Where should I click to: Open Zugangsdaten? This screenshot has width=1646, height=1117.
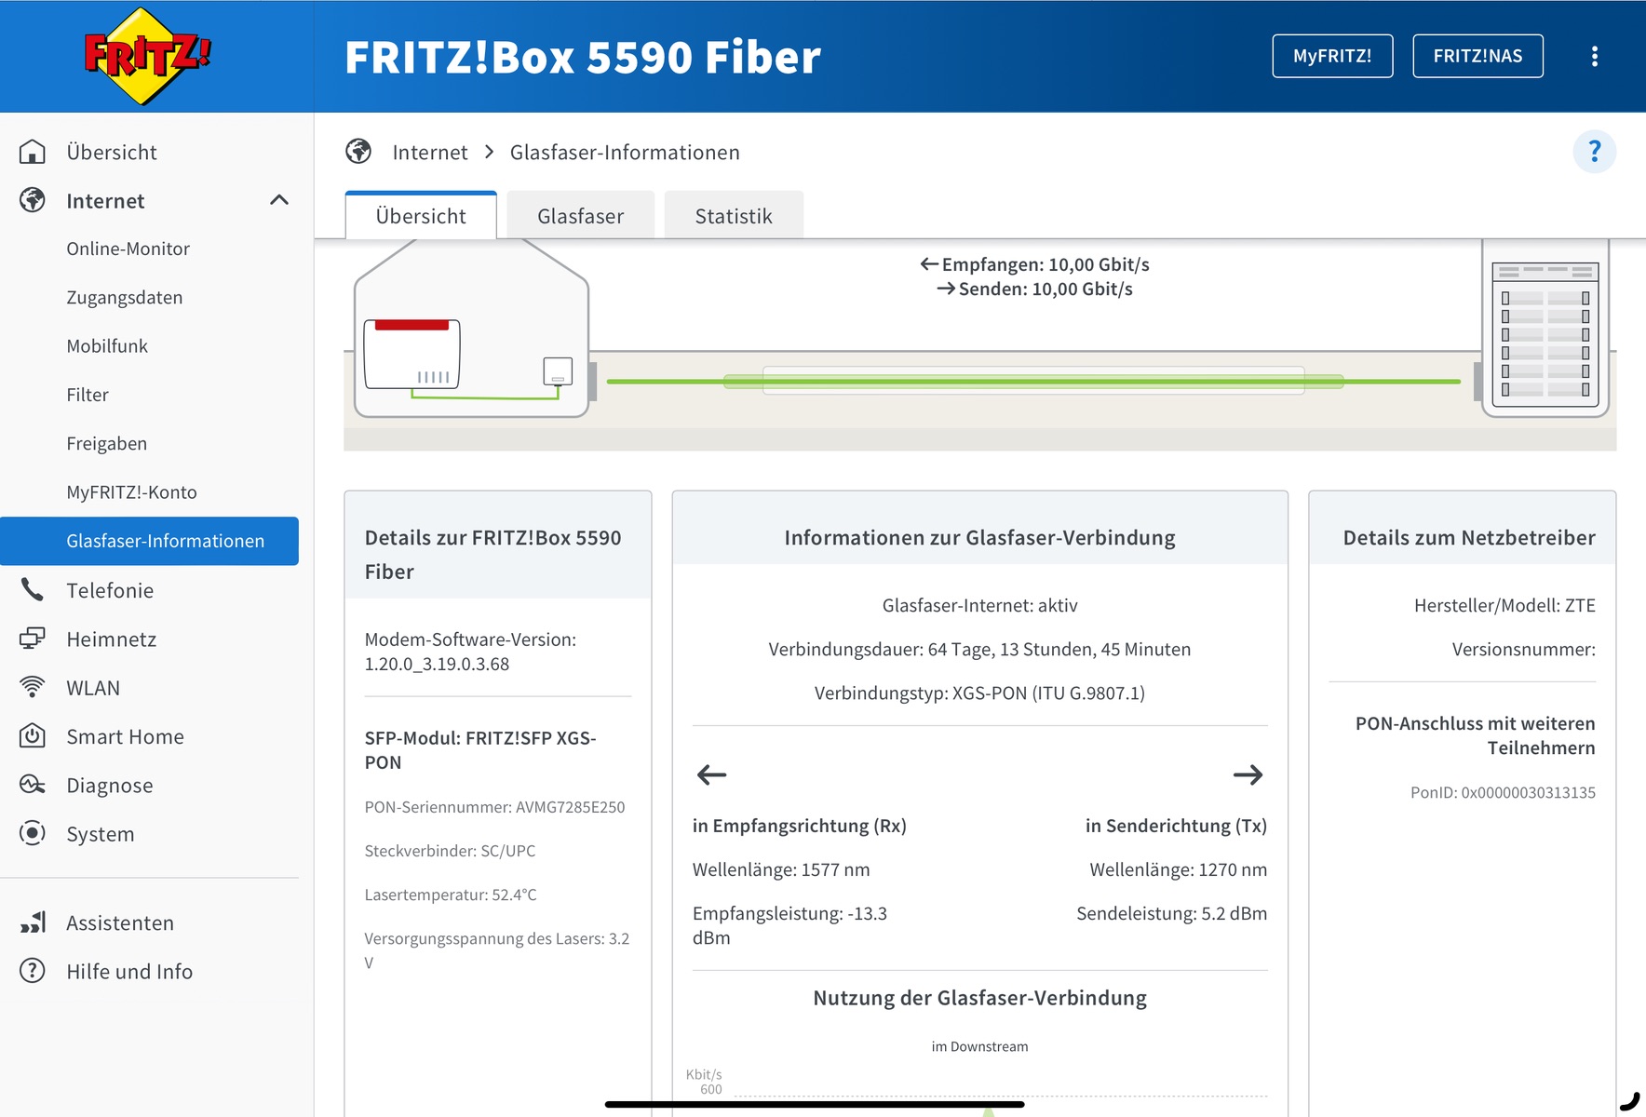click(125, 298)
